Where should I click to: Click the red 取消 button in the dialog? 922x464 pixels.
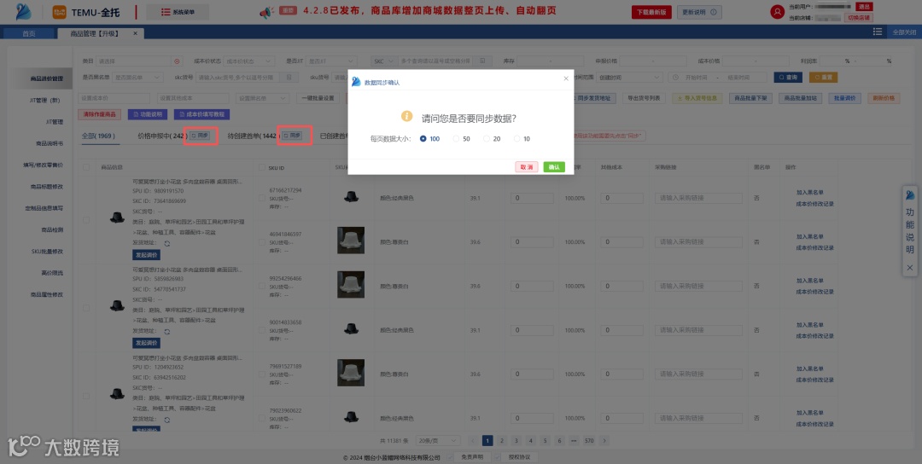526,167
